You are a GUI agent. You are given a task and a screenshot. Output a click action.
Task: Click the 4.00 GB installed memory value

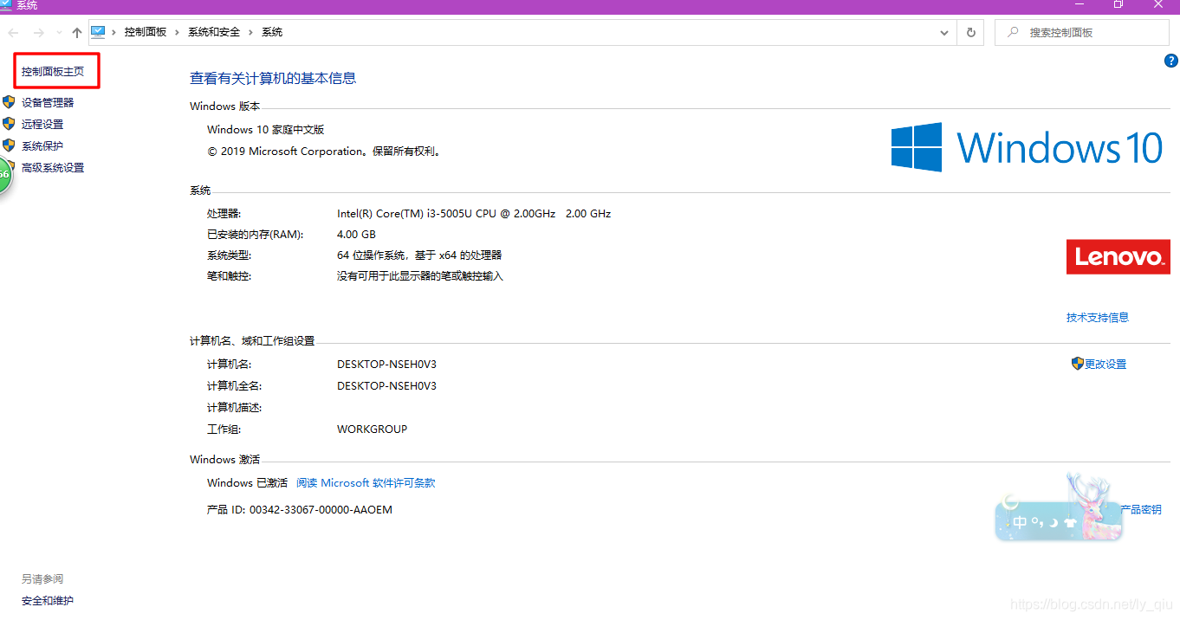click(357, 234)
